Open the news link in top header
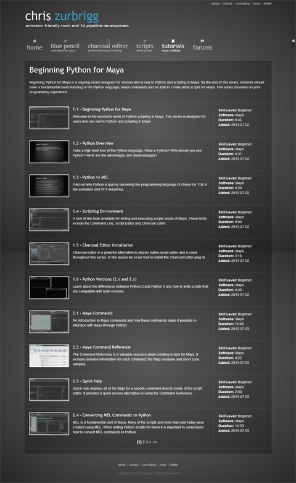296x483 pixels. pos(257,4)
